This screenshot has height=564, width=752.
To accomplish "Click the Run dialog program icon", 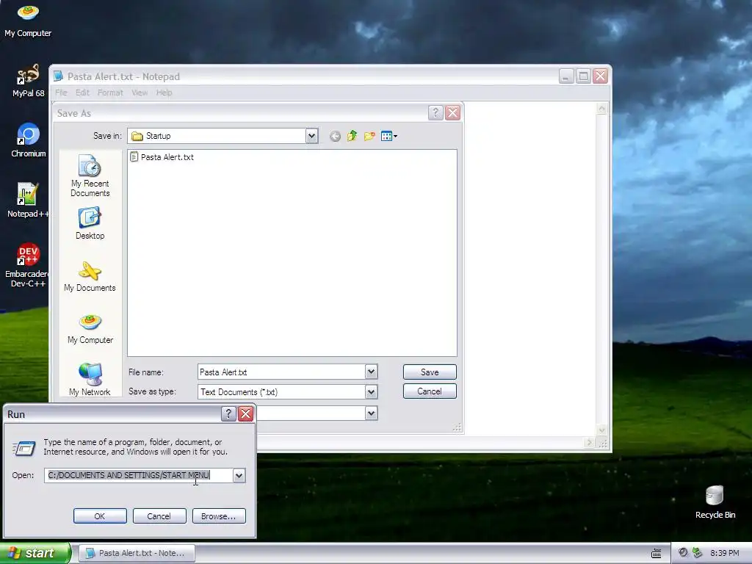I will point(24,448).
